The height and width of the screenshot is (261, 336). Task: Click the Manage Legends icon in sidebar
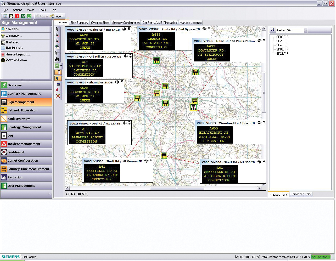pyautogui.click(x=3, y=54)
